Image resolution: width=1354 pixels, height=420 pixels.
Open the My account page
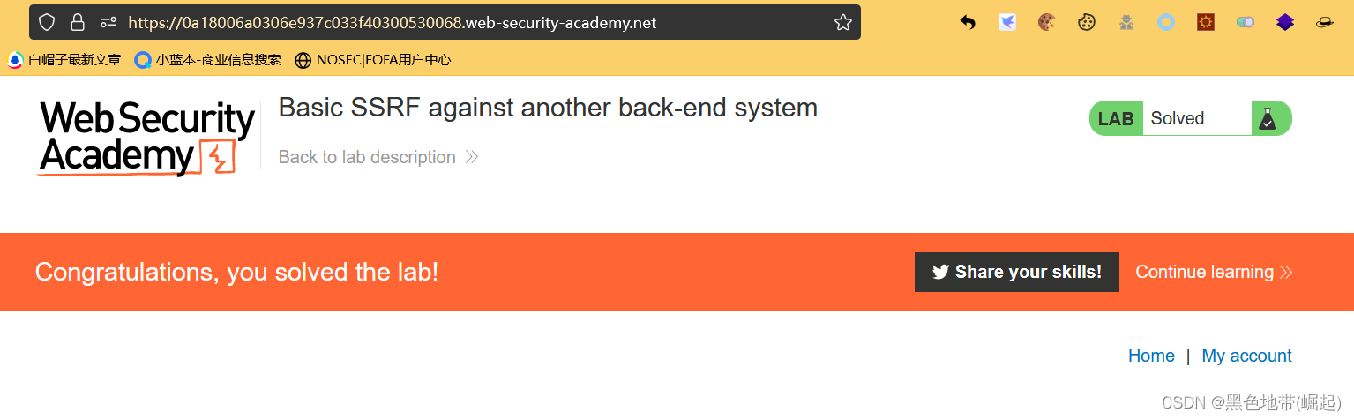pos(1246,356)
